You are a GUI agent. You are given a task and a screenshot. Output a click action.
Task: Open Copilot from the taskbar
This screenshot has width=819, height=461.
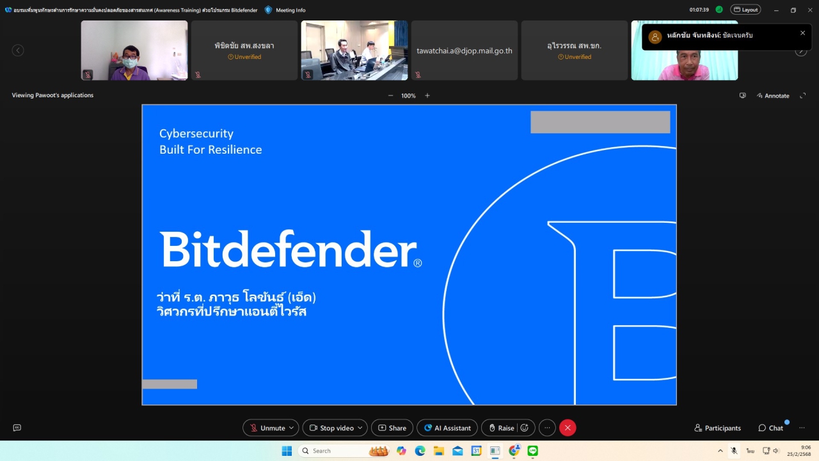pyautogui.click(x=401, y=451)
